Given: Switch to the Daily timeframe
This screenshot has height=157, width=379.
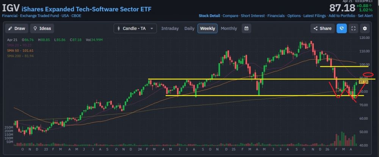Looking at the screenshot, I should tap(189, 28).
